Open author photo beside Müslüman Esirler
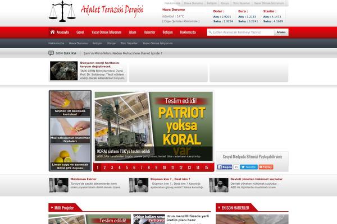Screen dimensions: 337x224 (x=58, y=185)
